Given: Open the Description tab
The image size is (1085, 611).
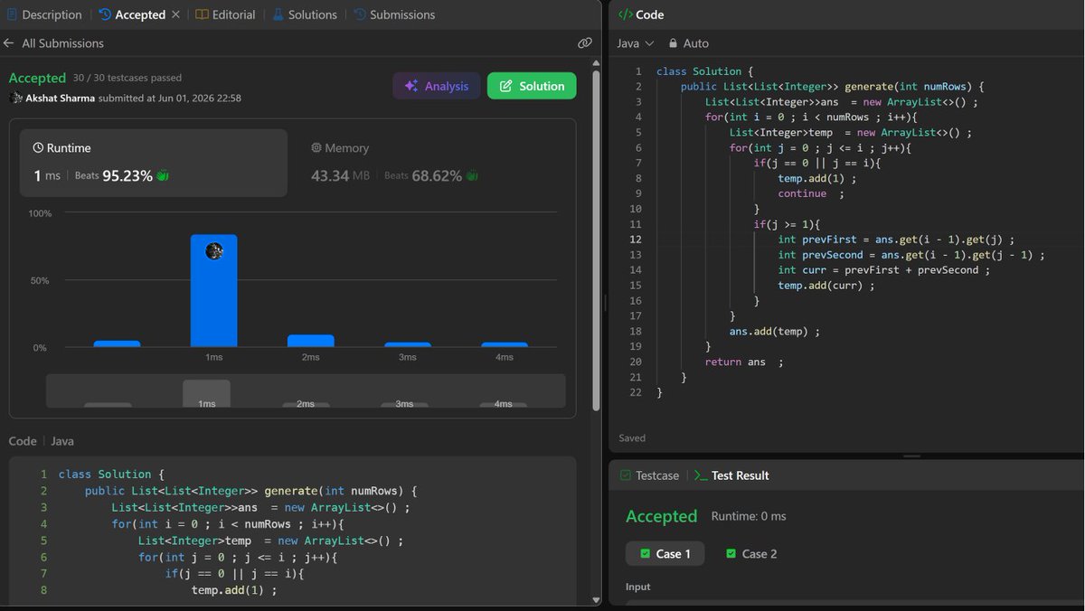Looking at the screenshot, I should point(43,14).
